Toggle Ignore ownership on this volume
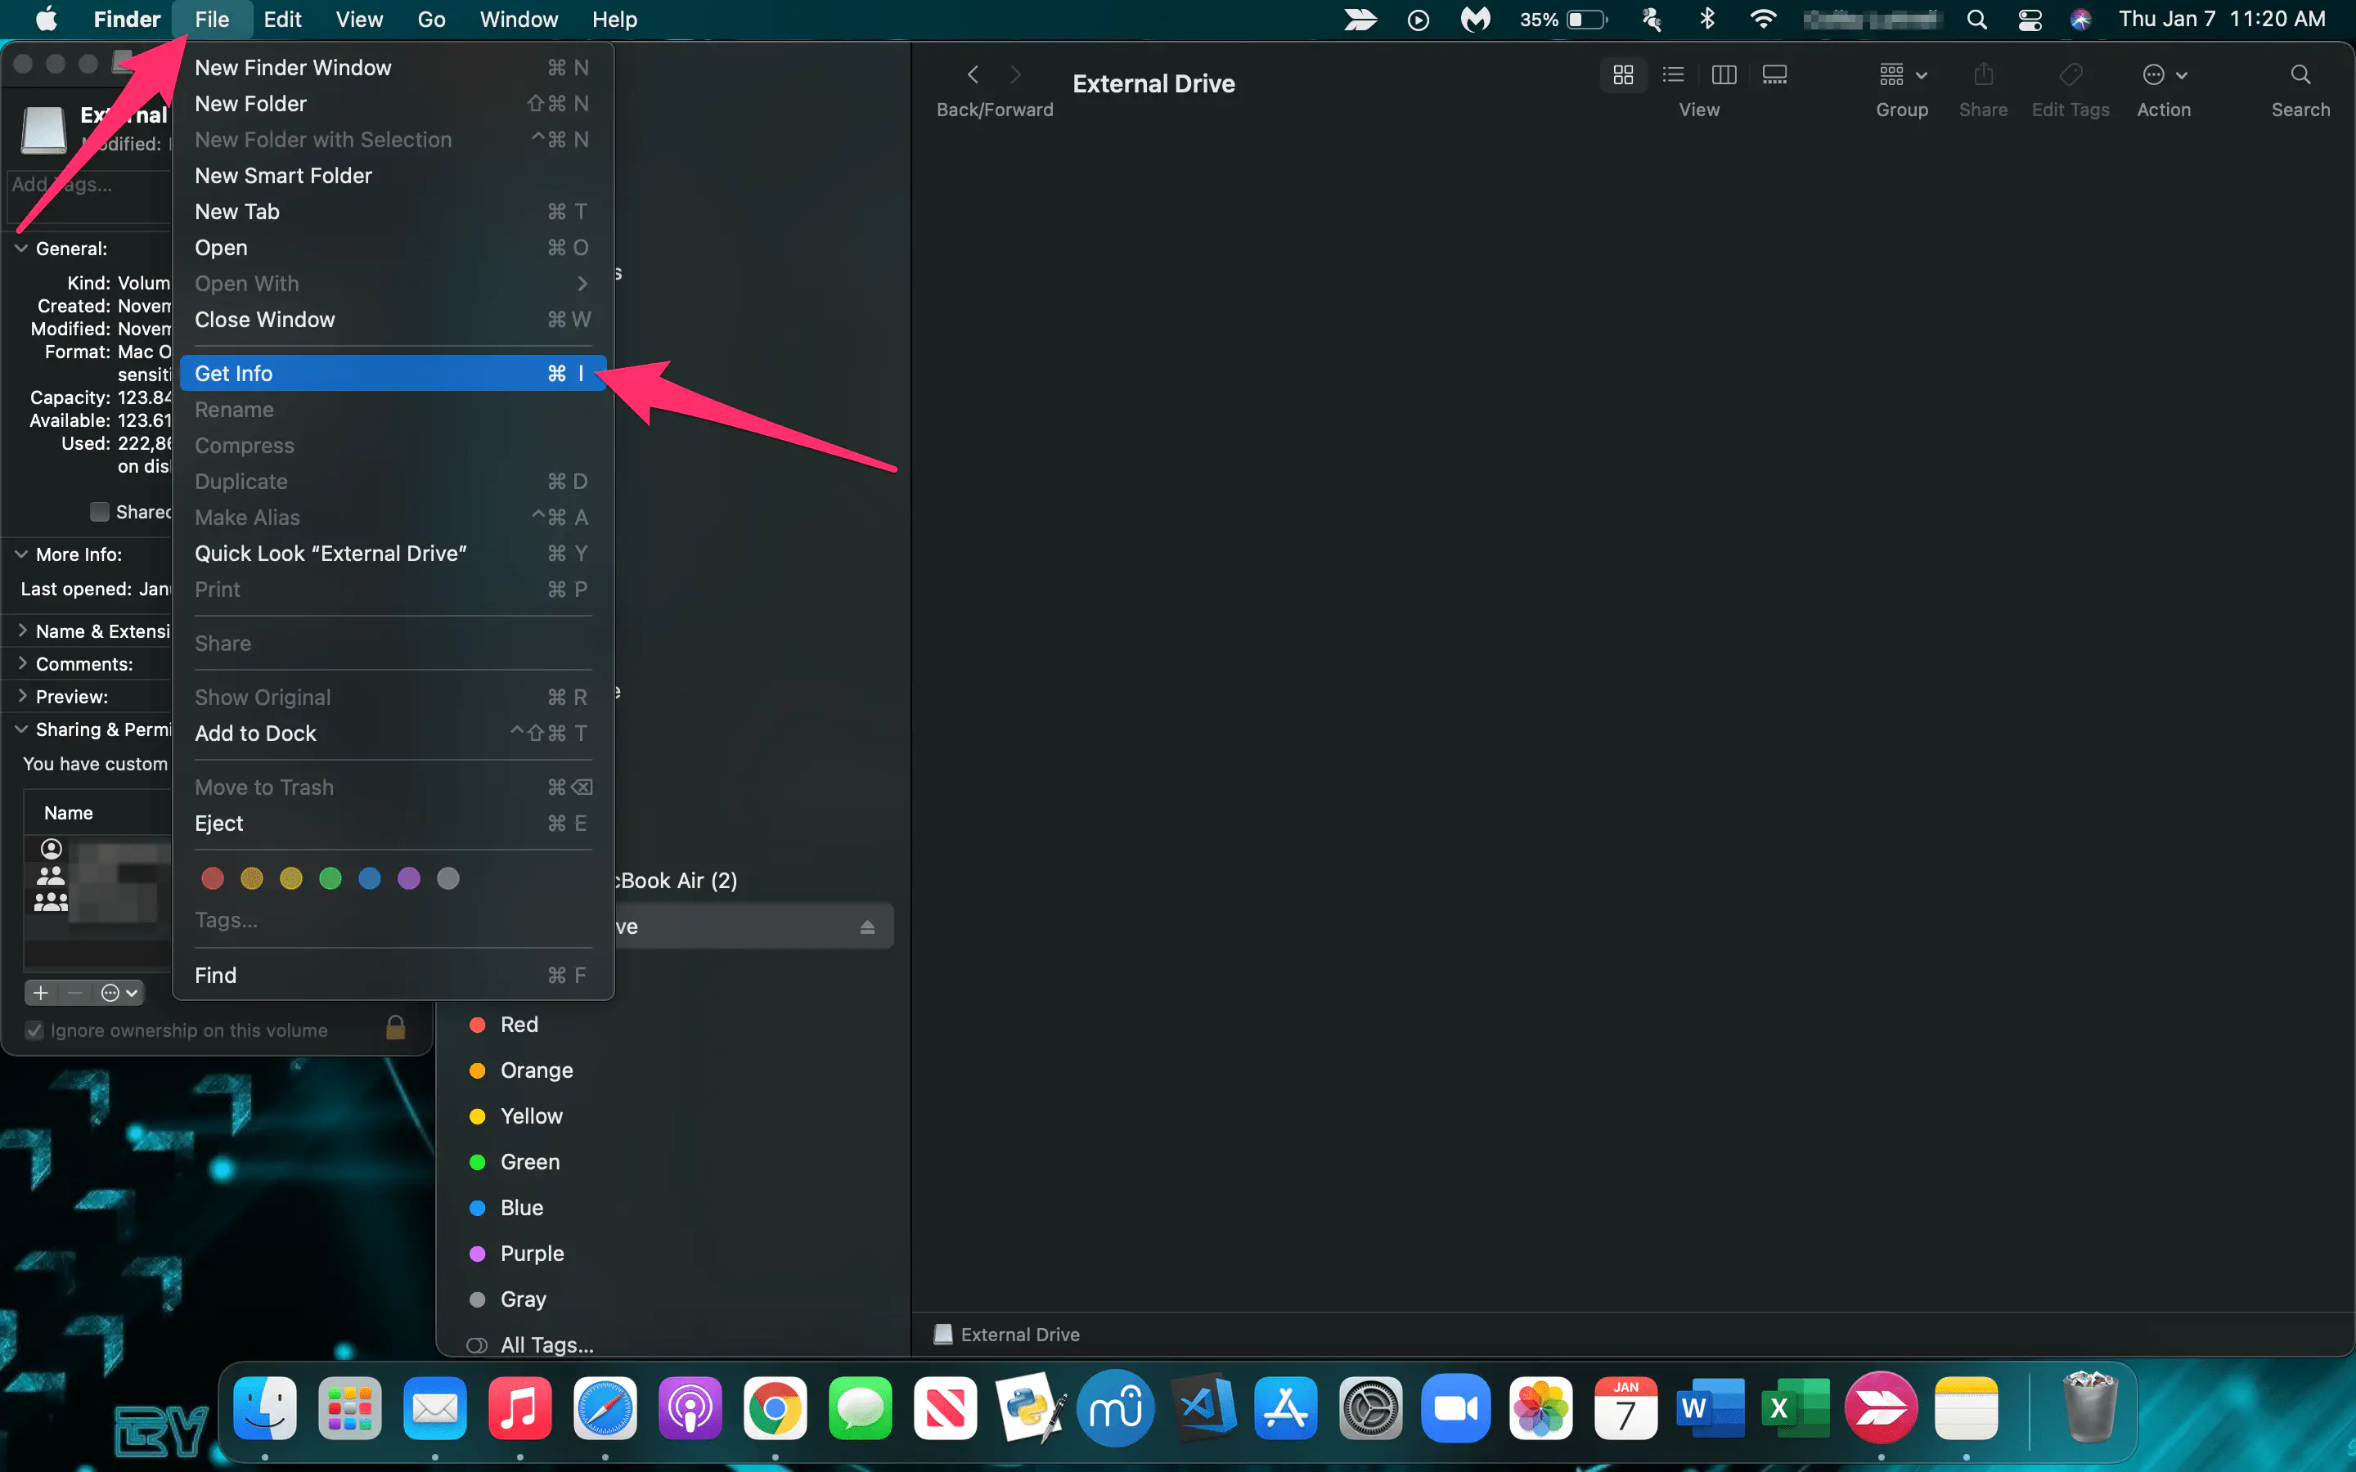Image resolution: width=2356 pixels, height=1472 pixels. [x=34, y=1030]
